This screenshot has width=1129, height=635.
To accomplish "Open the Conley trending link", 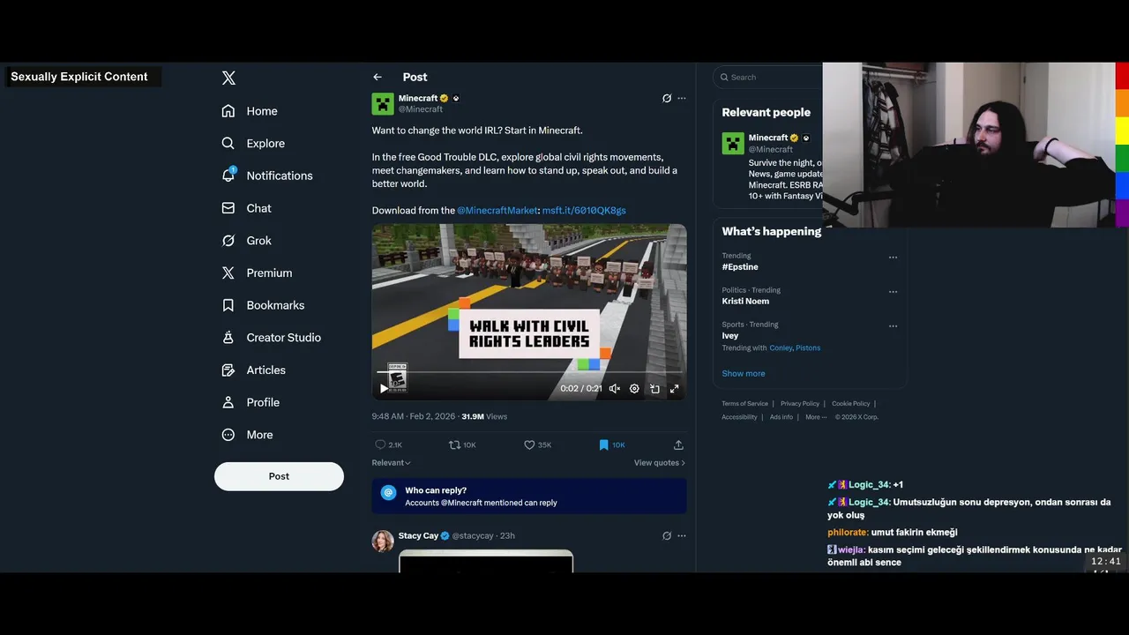I will pyautogui.click(x=780, y=348).
